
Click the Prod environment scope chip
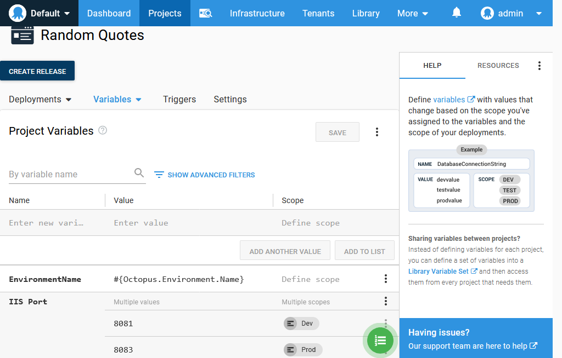(303, 349)
